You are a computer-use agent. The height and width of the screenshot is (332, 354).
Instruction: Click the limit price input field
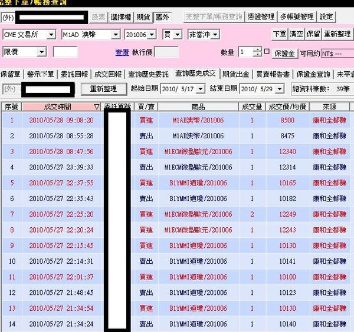point(65,52)
